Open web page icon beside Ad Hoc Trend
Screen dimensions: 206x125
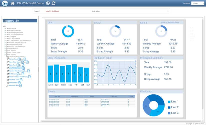[x=25, y=59]
